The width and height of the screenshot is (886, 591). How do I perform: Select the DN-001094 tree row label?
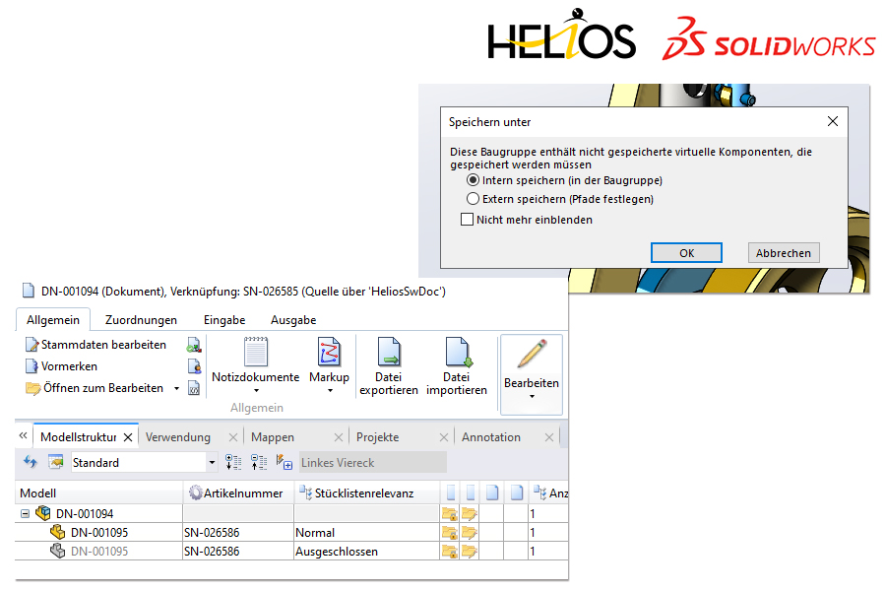tap(85, 514)
